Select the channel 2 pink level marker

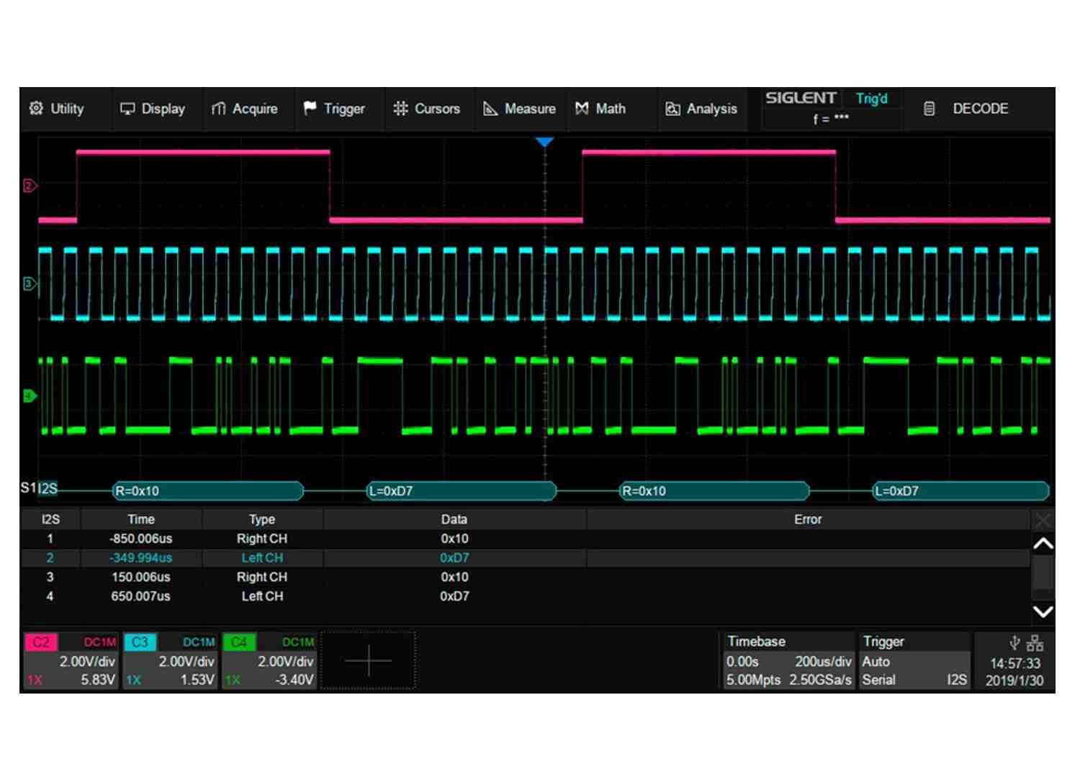[x=30, y=186]
